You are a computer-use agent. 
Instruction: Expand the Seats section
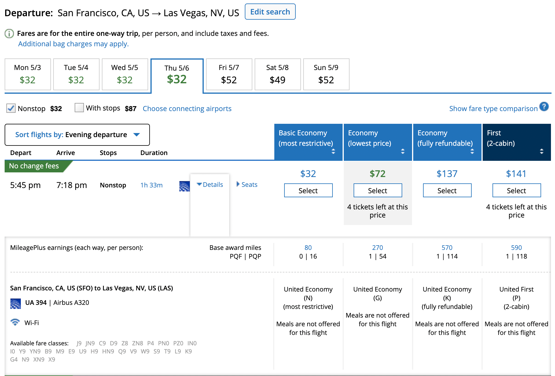pyautogui.click(x=247, y=185)
